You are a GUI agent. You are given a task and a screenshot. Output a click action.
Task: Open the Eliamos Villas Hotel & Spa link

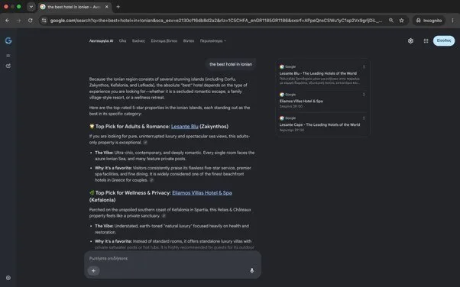[x=202, y=192]
